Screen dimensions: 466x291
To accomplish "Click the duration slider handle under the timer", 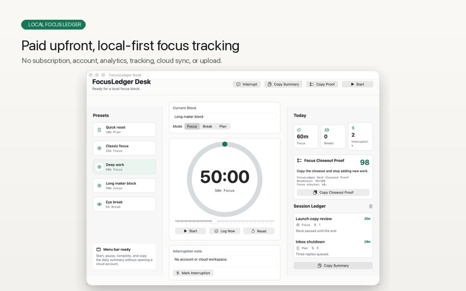I will (214, 221).
